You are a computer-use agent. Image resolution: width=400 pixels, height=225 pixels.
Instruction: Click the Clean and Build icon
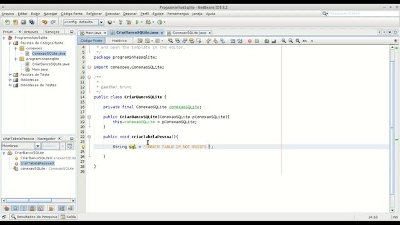129,22
